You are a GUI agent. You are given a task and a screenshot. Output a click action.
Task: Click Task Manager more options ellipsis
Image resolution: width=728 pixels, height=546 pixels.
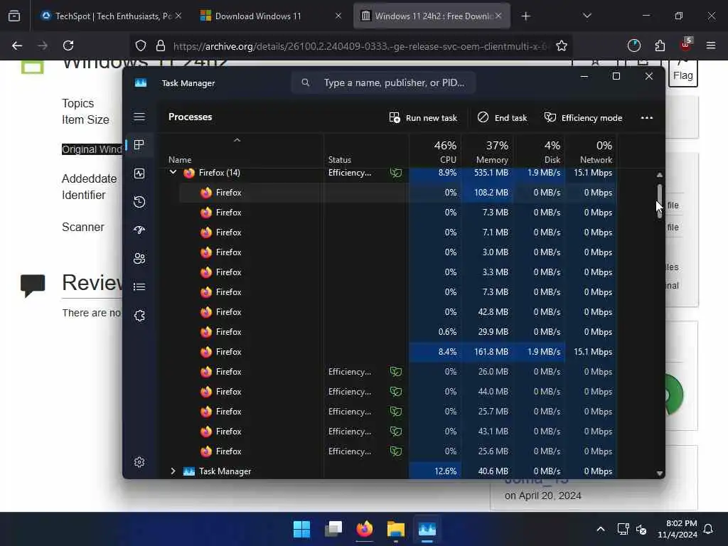tap(647, 118)
